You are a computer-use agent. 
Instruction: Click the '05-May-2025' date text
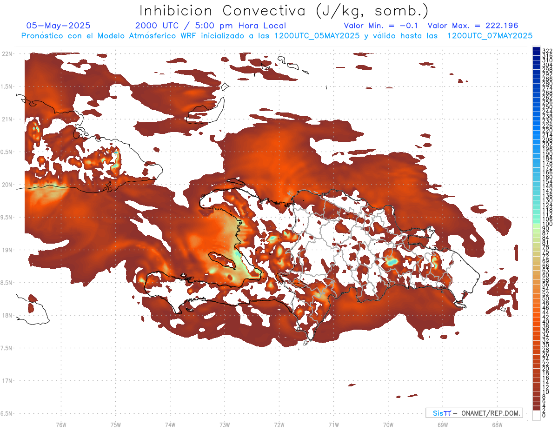tap(59, 26)
